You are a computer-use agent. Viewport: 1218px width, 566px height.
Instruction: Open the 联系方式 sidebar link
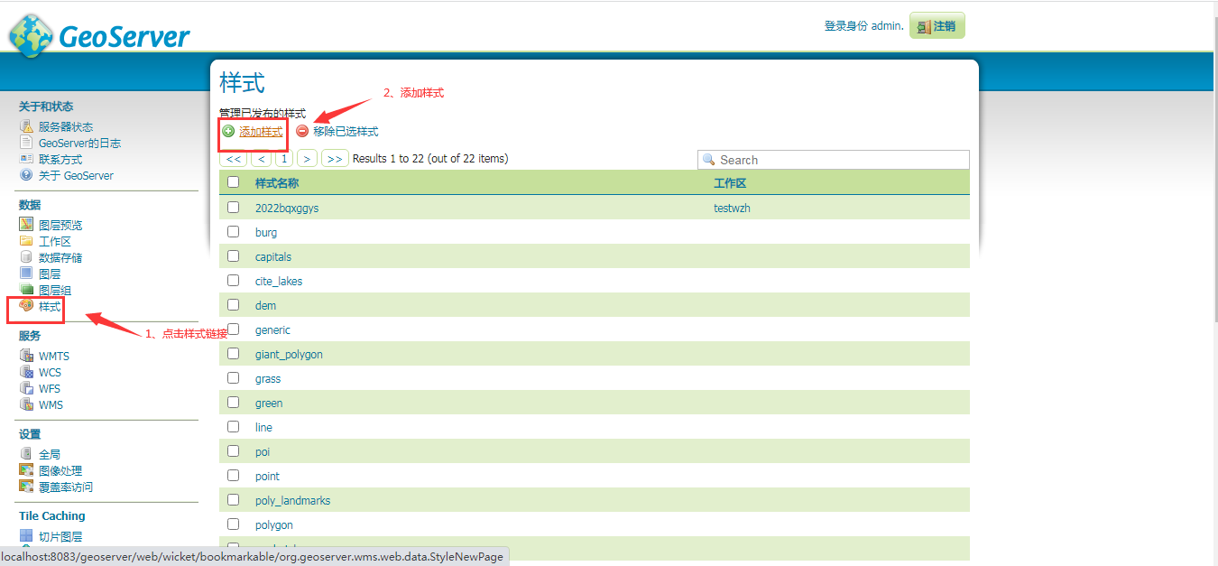60,160
